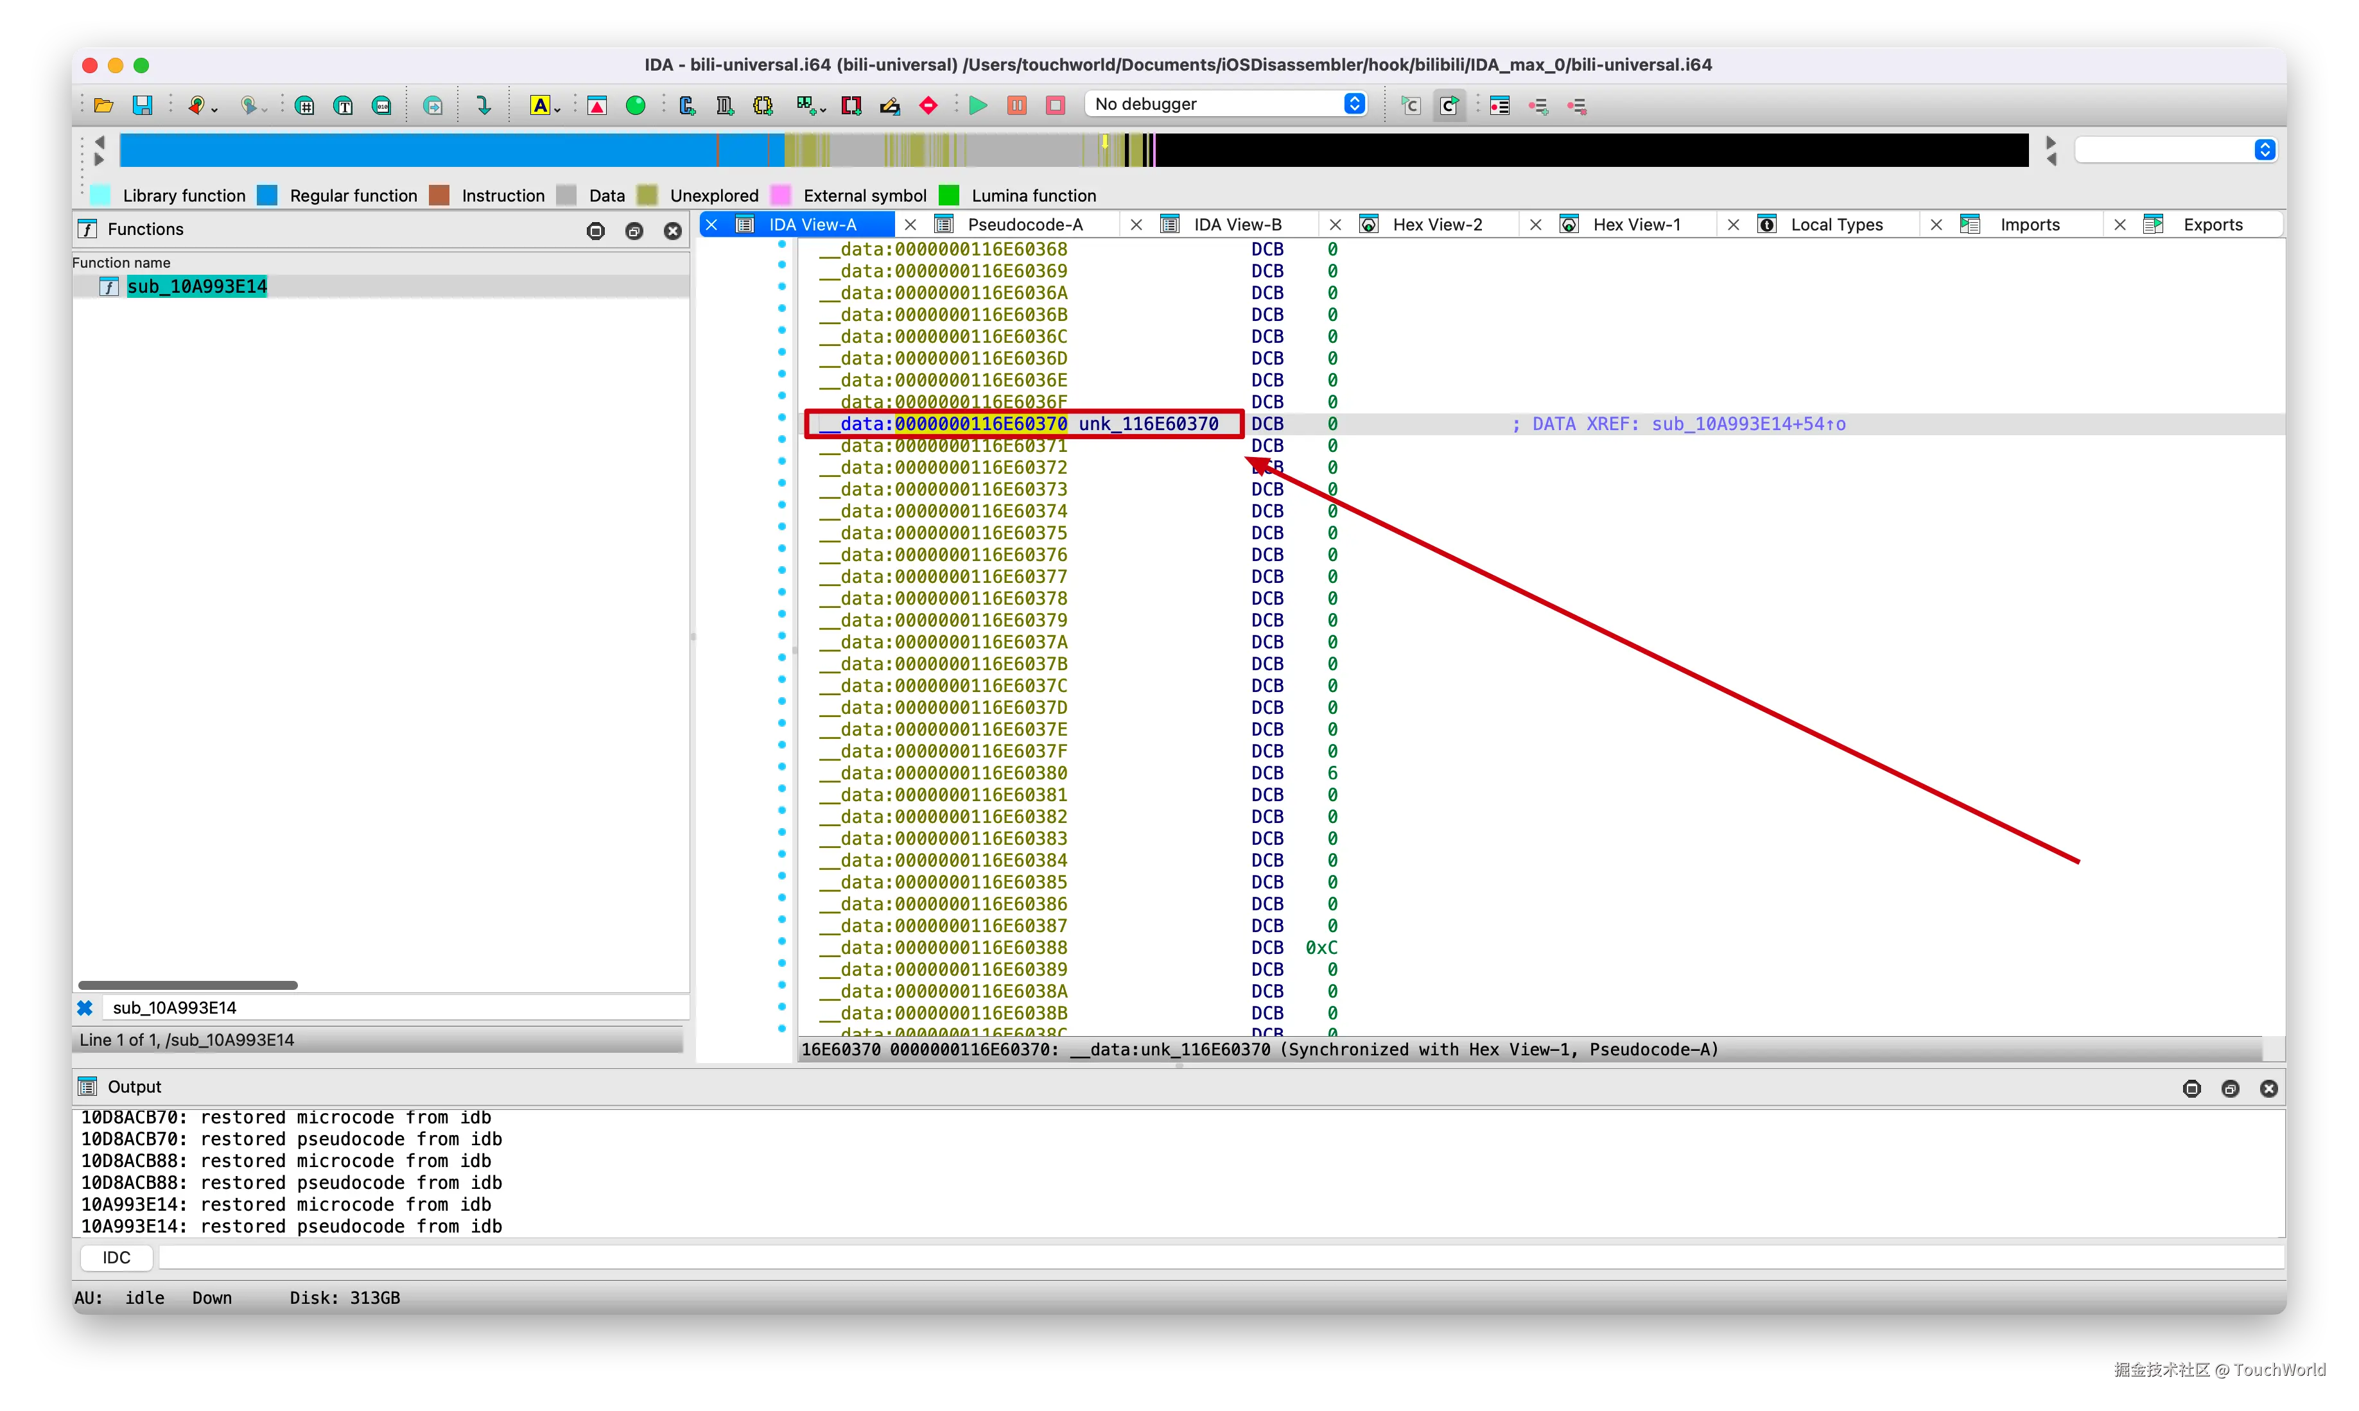Start the process with green play button
The width and height of the screenshot is (2359, 1411).
(977, 105)
